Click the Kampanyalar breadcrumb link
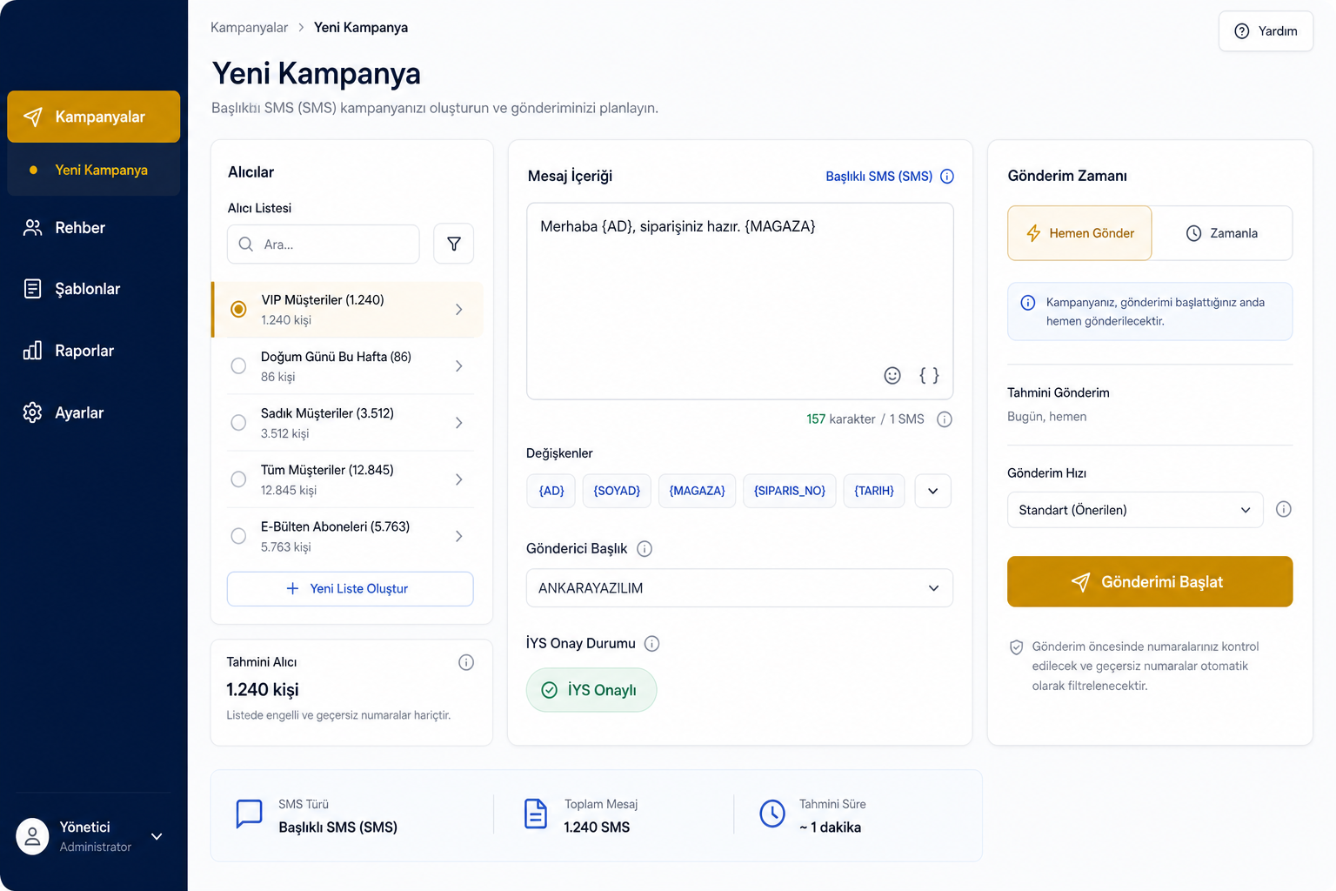Screen dimensions: 1336x891 [x=249, y=28]
